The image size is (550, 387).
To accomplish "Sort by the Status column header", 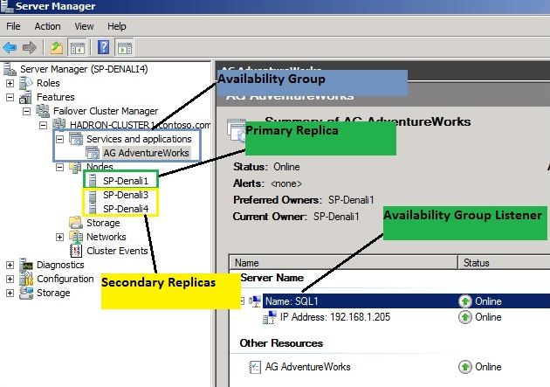I will (x=504, y=263).
